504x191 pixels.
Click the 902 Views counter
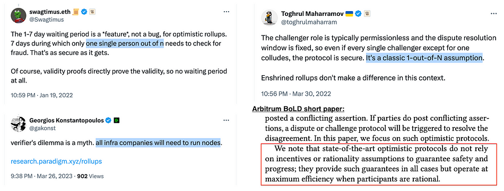tap(90, 176)
